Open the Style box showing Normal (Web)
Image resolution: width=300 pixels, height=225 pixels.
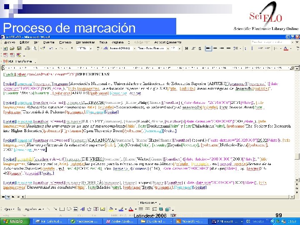tap(122, 49)
